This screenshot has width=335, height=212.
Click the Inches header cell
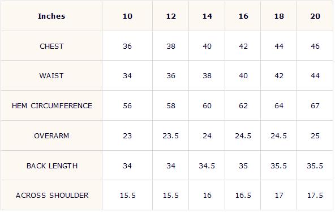click(x=51, y=16)
